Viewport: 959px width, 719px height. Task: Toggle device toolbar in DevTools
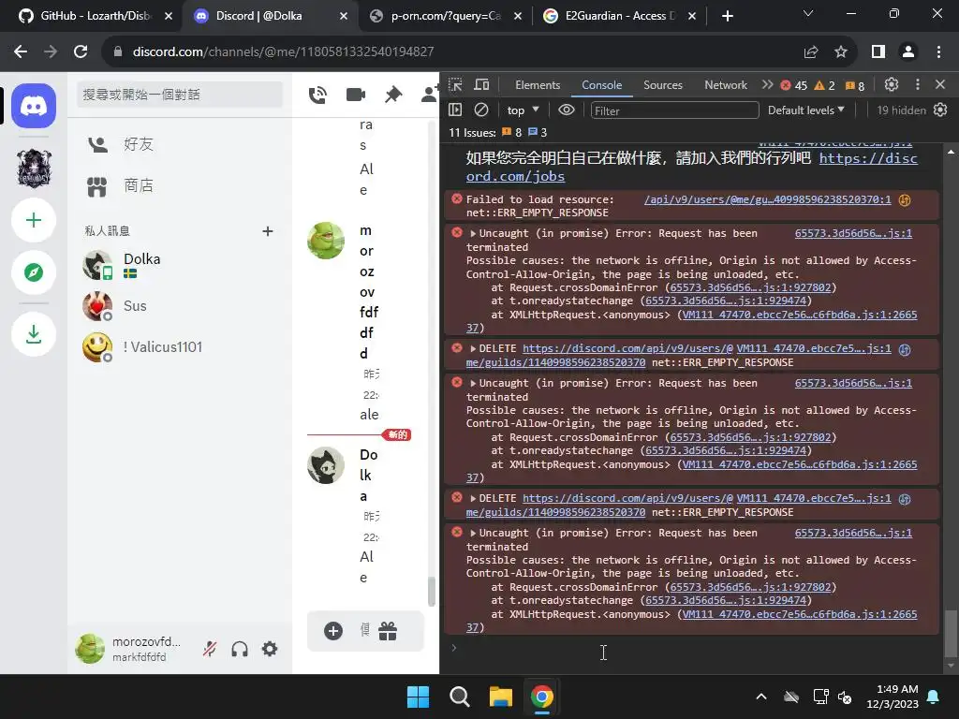[482, 85]
